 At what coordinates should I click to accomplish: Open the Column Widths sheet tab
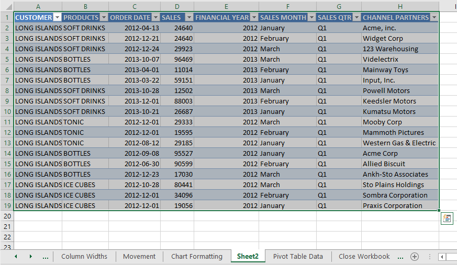(x=84, y=257)
